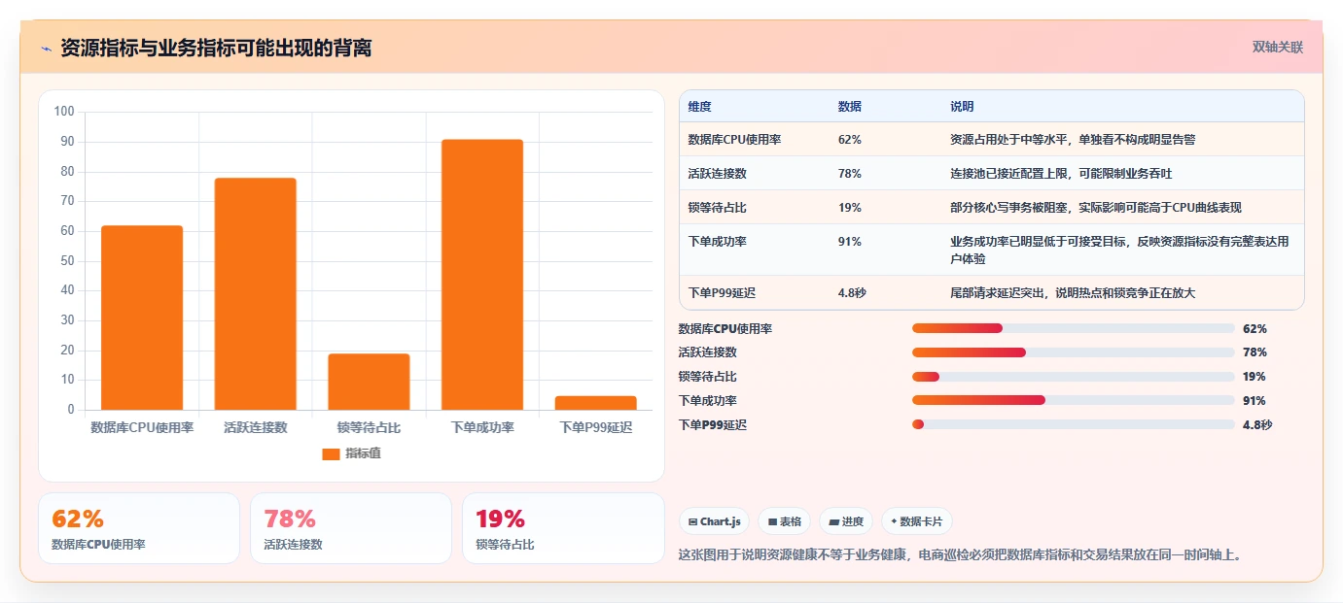Select the Chart.js tag chip
1343x603 pixels.
714,521
